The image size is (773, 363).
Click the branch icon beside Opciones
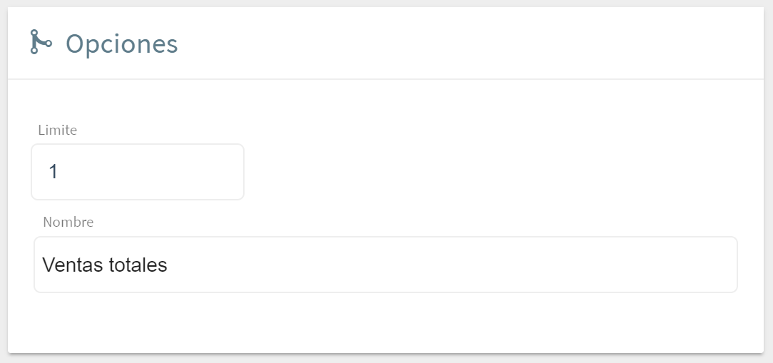[41, 42]
